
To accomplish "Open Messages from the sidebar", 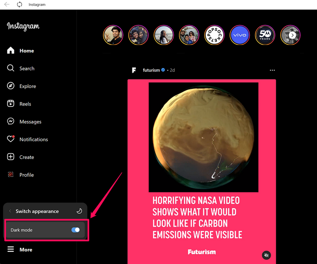I will pyautogui.click(x=11, y=121).
